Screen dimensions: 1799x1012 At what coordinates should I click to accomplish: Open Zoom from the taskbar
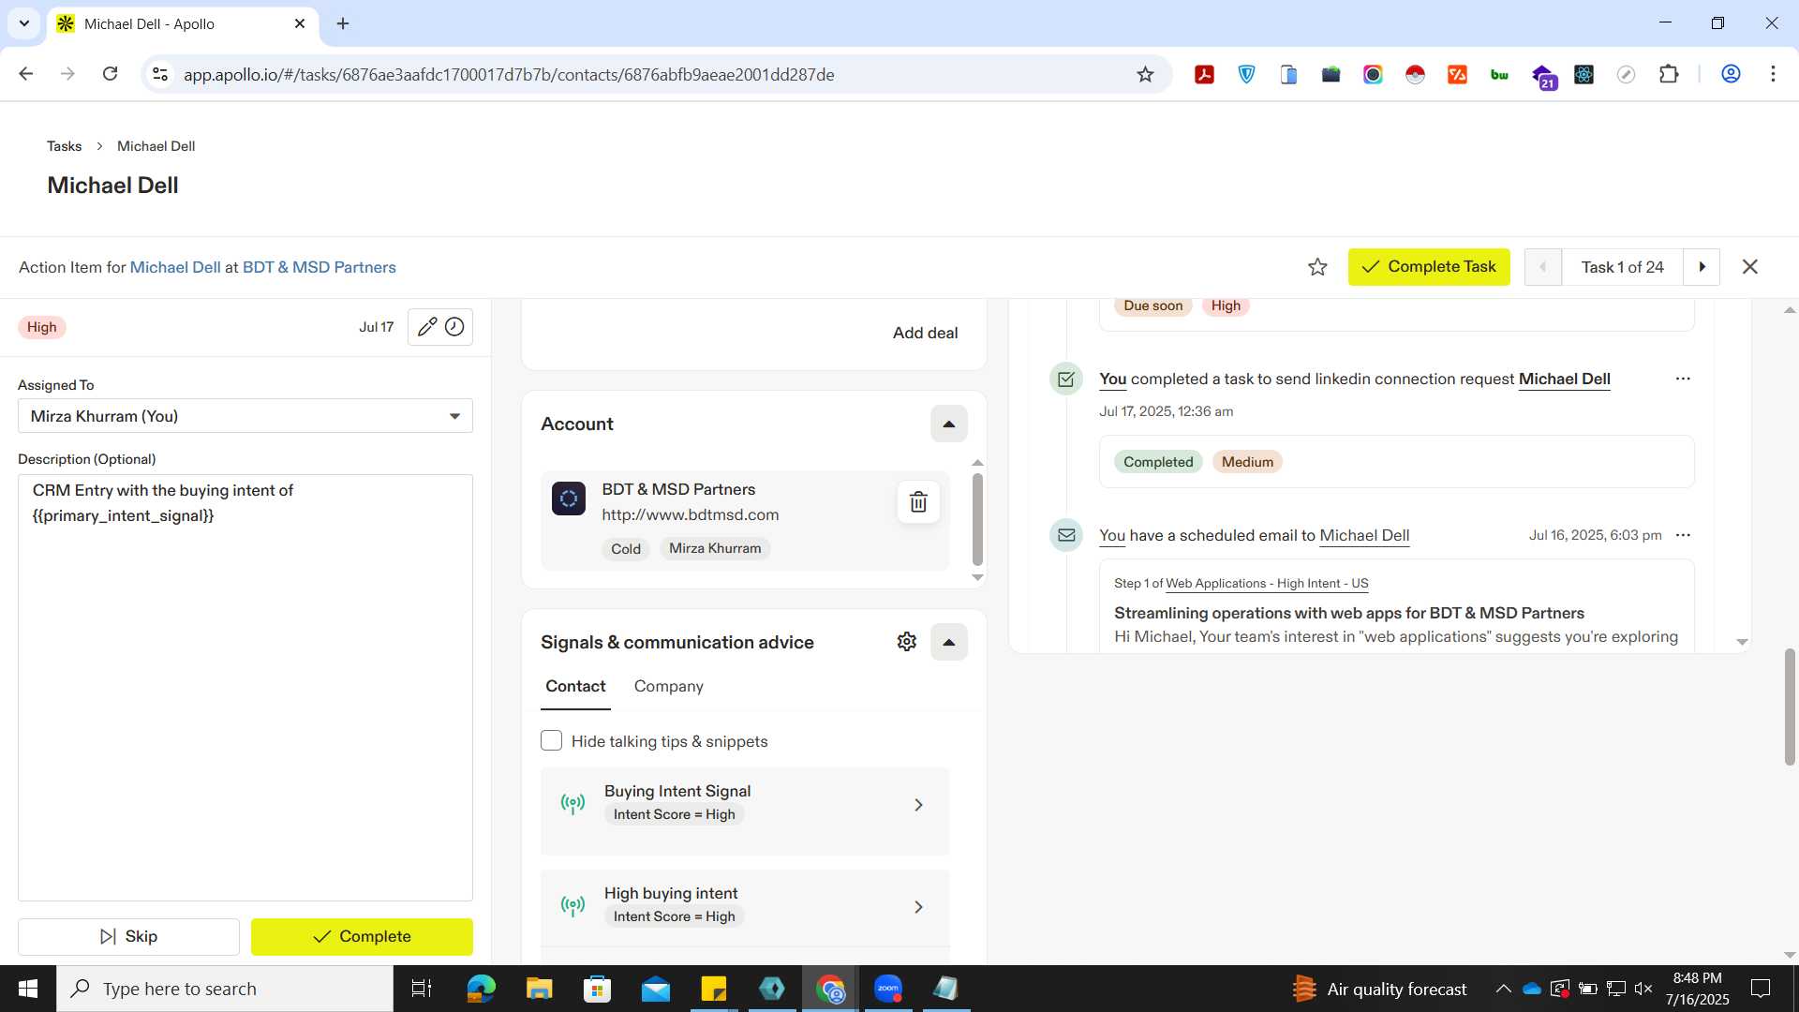tap(887, 989)
